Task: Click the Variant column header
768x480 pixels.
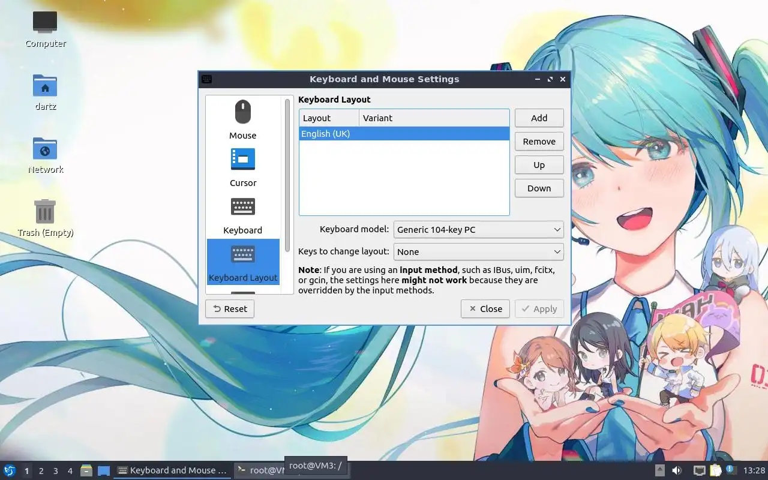Action: tap(434, 118)
